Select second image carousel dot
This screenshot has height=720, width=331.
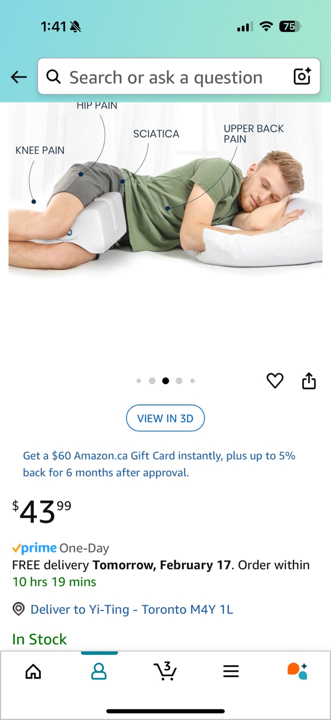coord(152,381)
